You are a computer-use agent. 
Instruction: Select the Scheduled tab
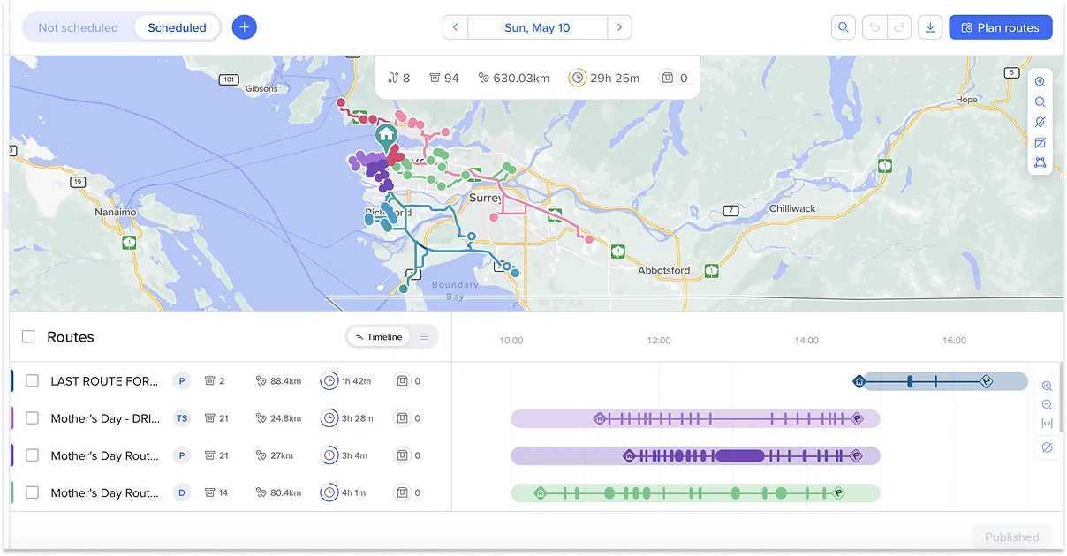pyautogui.click(x=177, y=27)
